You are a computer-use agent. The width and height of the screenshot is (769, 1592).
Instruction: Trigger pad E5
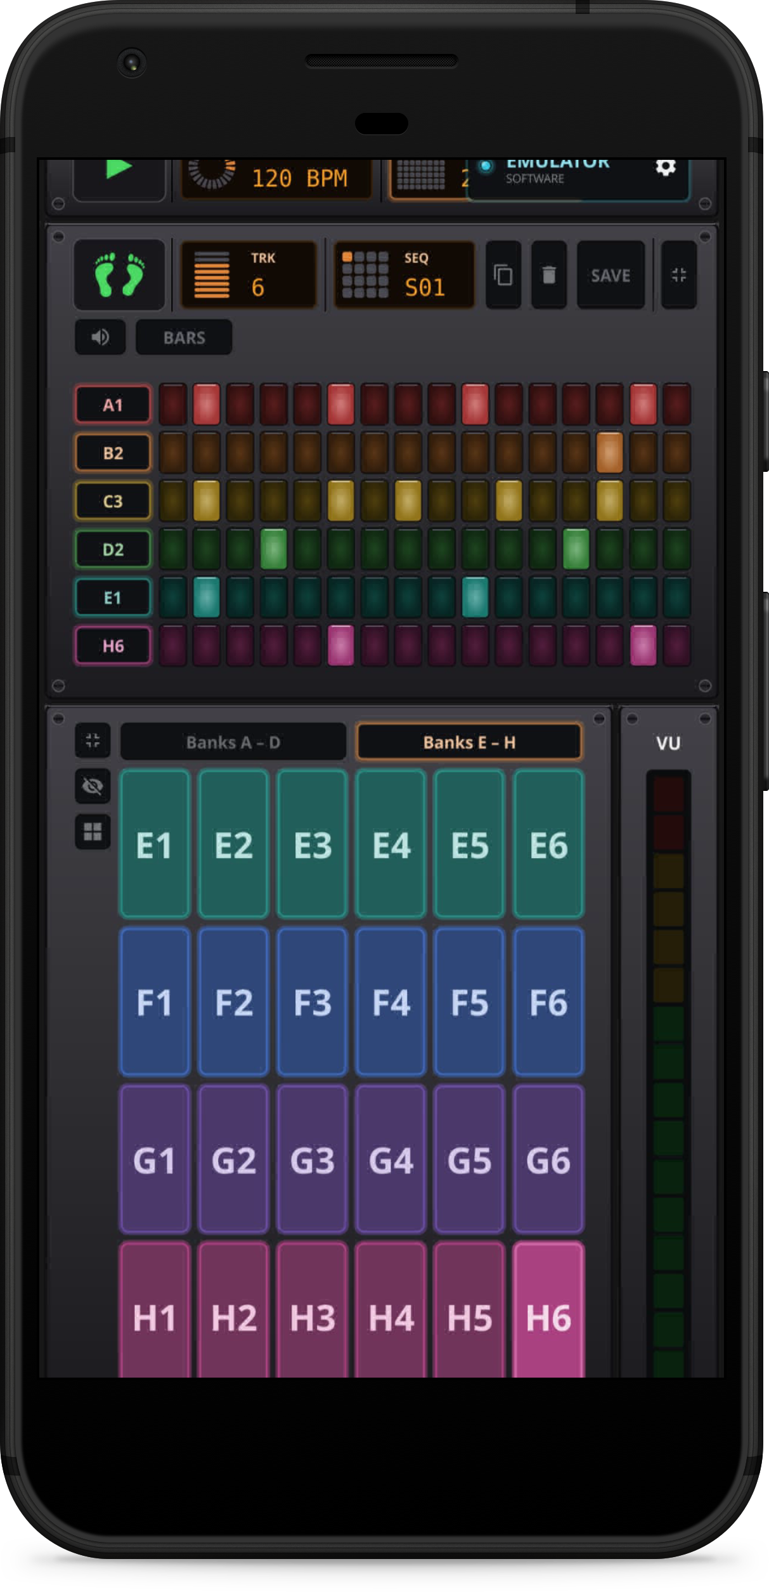pyautogui.click(x=469, y=844)
